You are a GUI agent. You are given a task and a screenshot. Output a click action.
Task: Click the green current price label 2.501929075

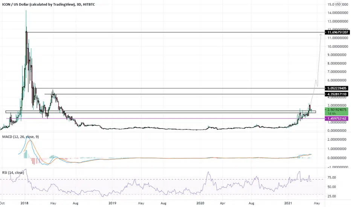336,110
